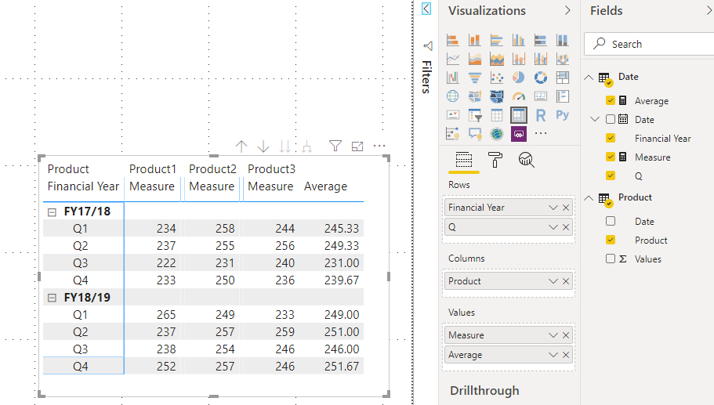Enter focus mode on the matrix
714x405 pixels.
357,146
